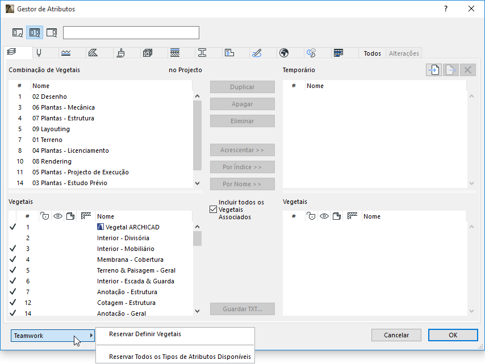Select 07 Plantas - Estrutura row
This screenshot has width=485, height=364.
101,118
